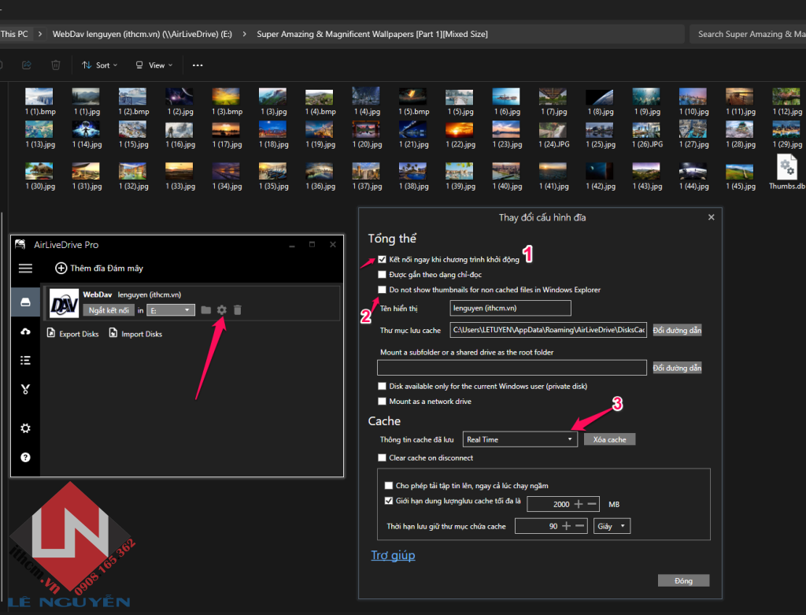Open the WebDav disk settings gear
The width and height of the screenshot is (806, 615).
pyautogui.click(x=222, y=310)
